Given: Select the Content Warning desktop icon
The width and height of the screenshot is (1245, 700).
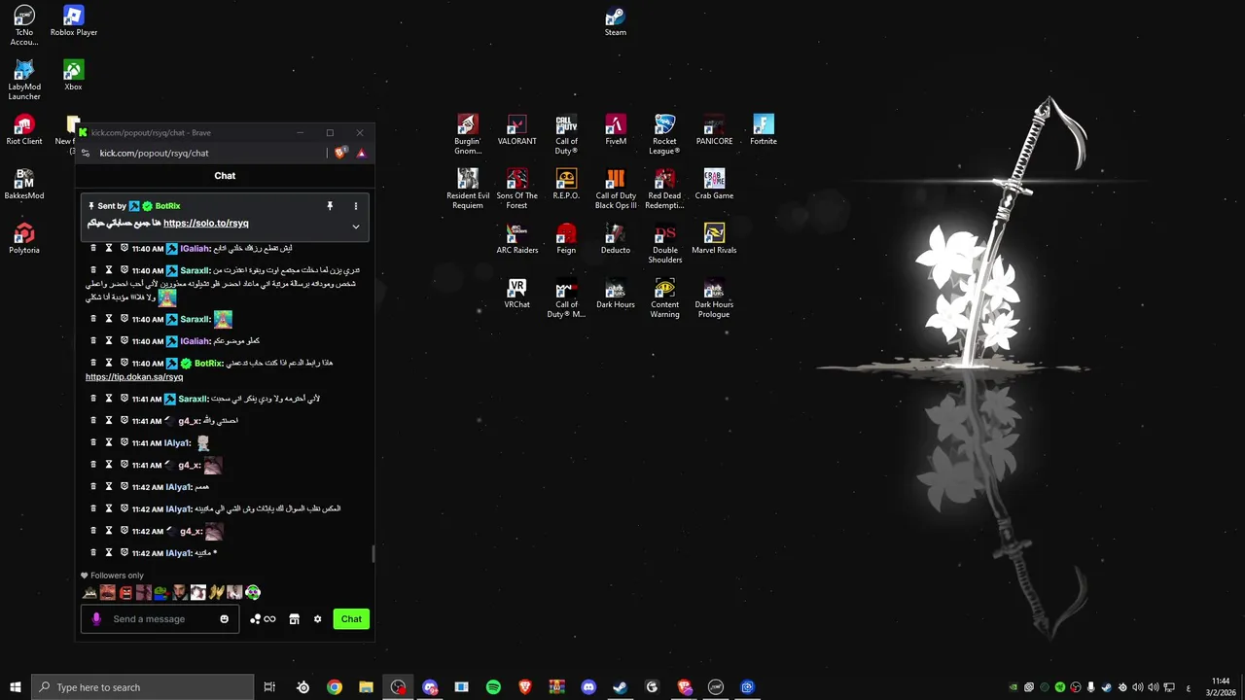Looking at the screenshot, I should [x=664, y=298].
